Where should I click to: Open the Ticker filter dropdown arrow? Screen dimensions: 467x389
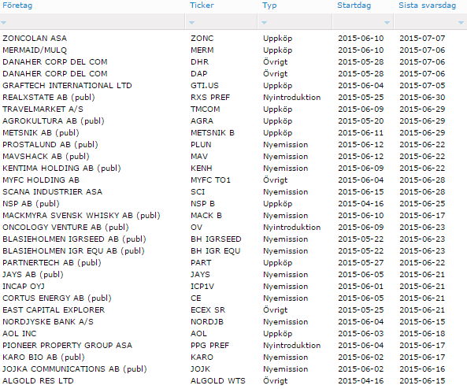point(192,23)
